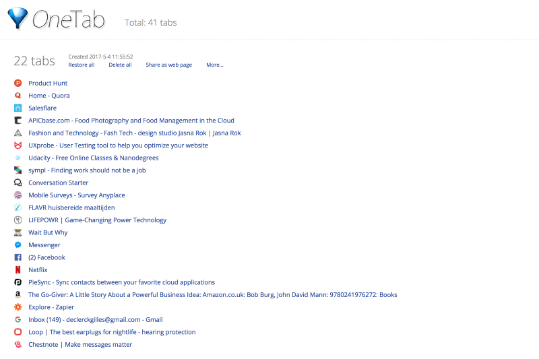Click the Product Hunt favicon icon
The height and width of the screenshot is (359, 539).
tap(18, 83)
